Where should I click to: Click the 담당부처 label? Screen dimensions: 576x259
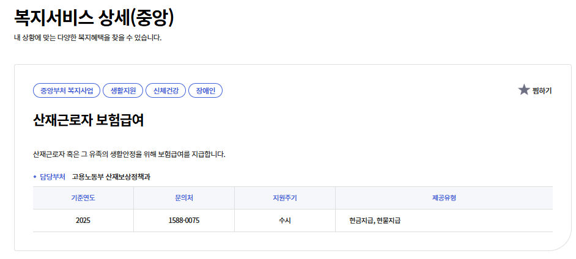[x=53, y=177]
